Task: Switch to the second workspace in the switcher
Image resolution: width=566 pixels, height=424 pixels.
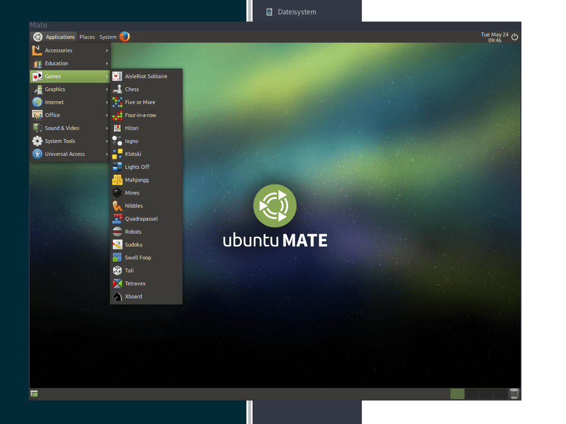Action: (472, 393)
